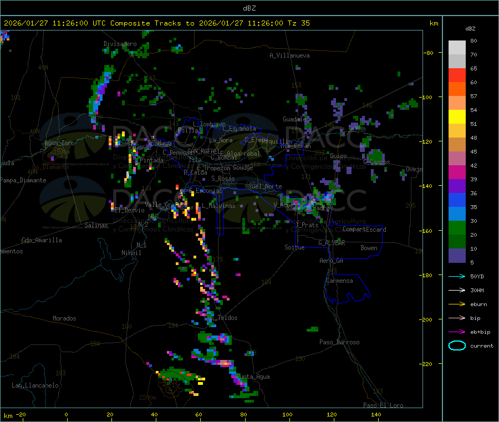Select the red 60–65 dBZ color swatch
Viewport: 499px width, 422px height.
tap(457, 75)
